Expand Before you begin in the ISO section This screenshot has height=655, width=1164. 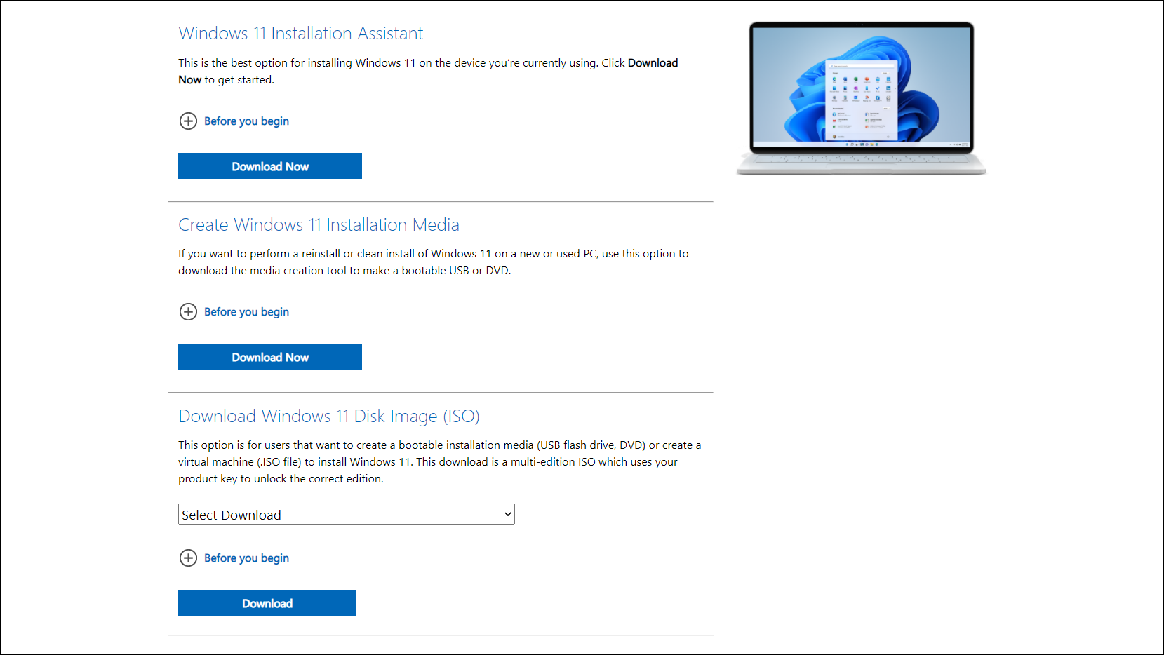coord(246,558)
